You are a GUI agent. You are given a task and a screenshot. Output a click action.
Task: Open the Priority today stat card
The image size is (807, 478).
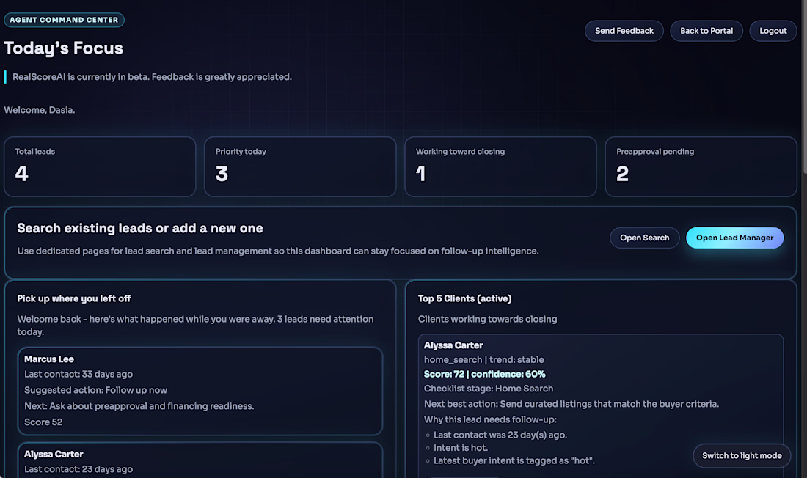pos(300,166)
